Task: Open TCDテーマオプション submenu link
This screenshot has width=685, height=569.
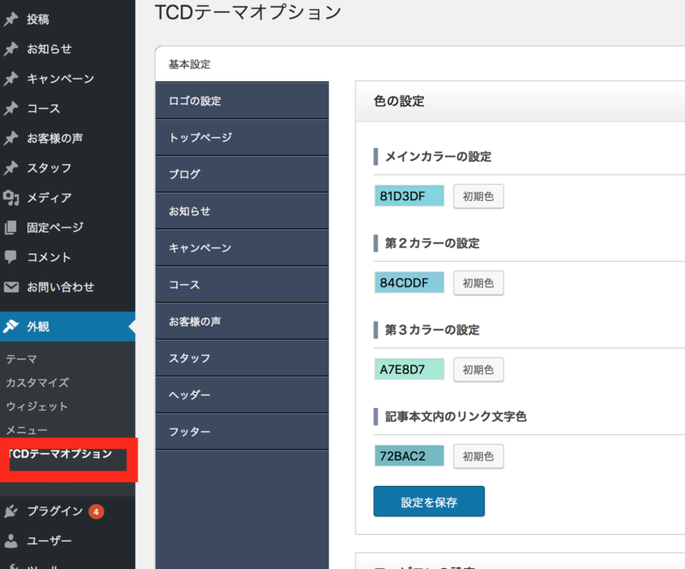Action: tap(60, 453)
